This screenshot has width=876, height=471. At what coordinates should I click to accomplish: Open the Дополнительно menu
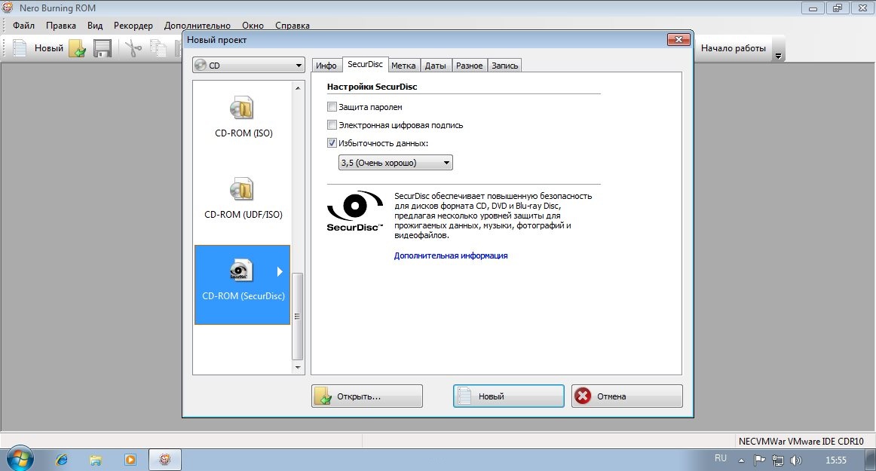click(x=198, y=25)
